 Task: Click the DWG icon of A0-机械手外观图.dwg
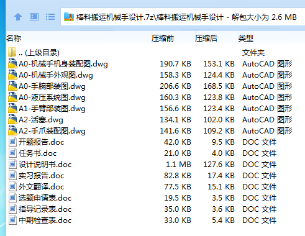pyautogui.click(x=12, y=75)
